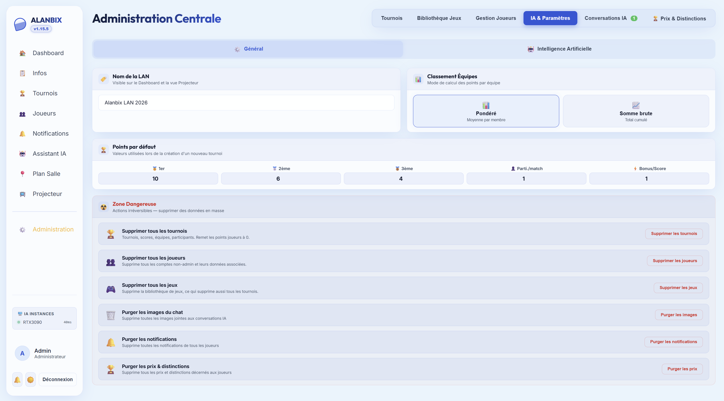
Task: Open Infos from the sidebar
Action: point(45,73)
